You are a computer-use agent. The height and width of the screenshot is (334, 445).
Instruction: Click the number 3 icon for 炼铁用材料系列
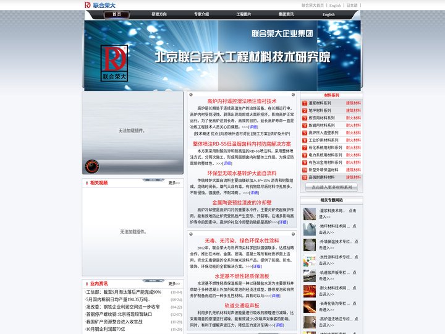pyautogui.click(x=305, y=118)
